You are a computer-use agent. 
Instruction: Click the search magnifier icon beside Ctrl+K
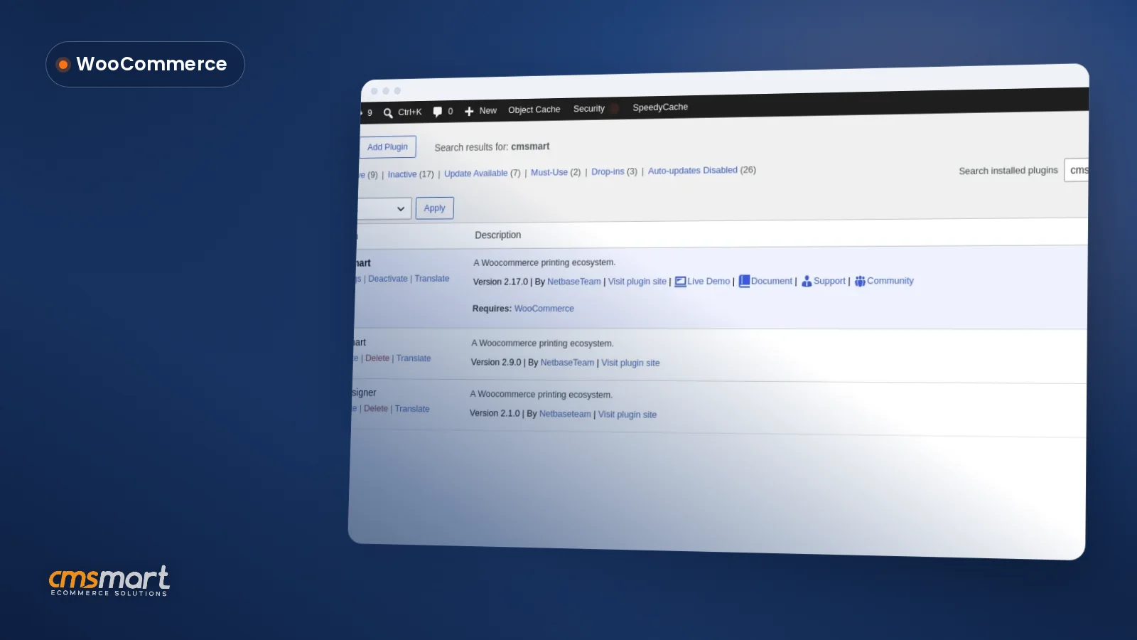pyautogui.click(x=388, y=112)
